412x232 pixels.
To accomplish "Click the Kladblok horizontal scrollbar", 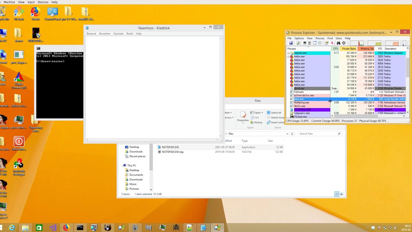I will pos(152,140).
